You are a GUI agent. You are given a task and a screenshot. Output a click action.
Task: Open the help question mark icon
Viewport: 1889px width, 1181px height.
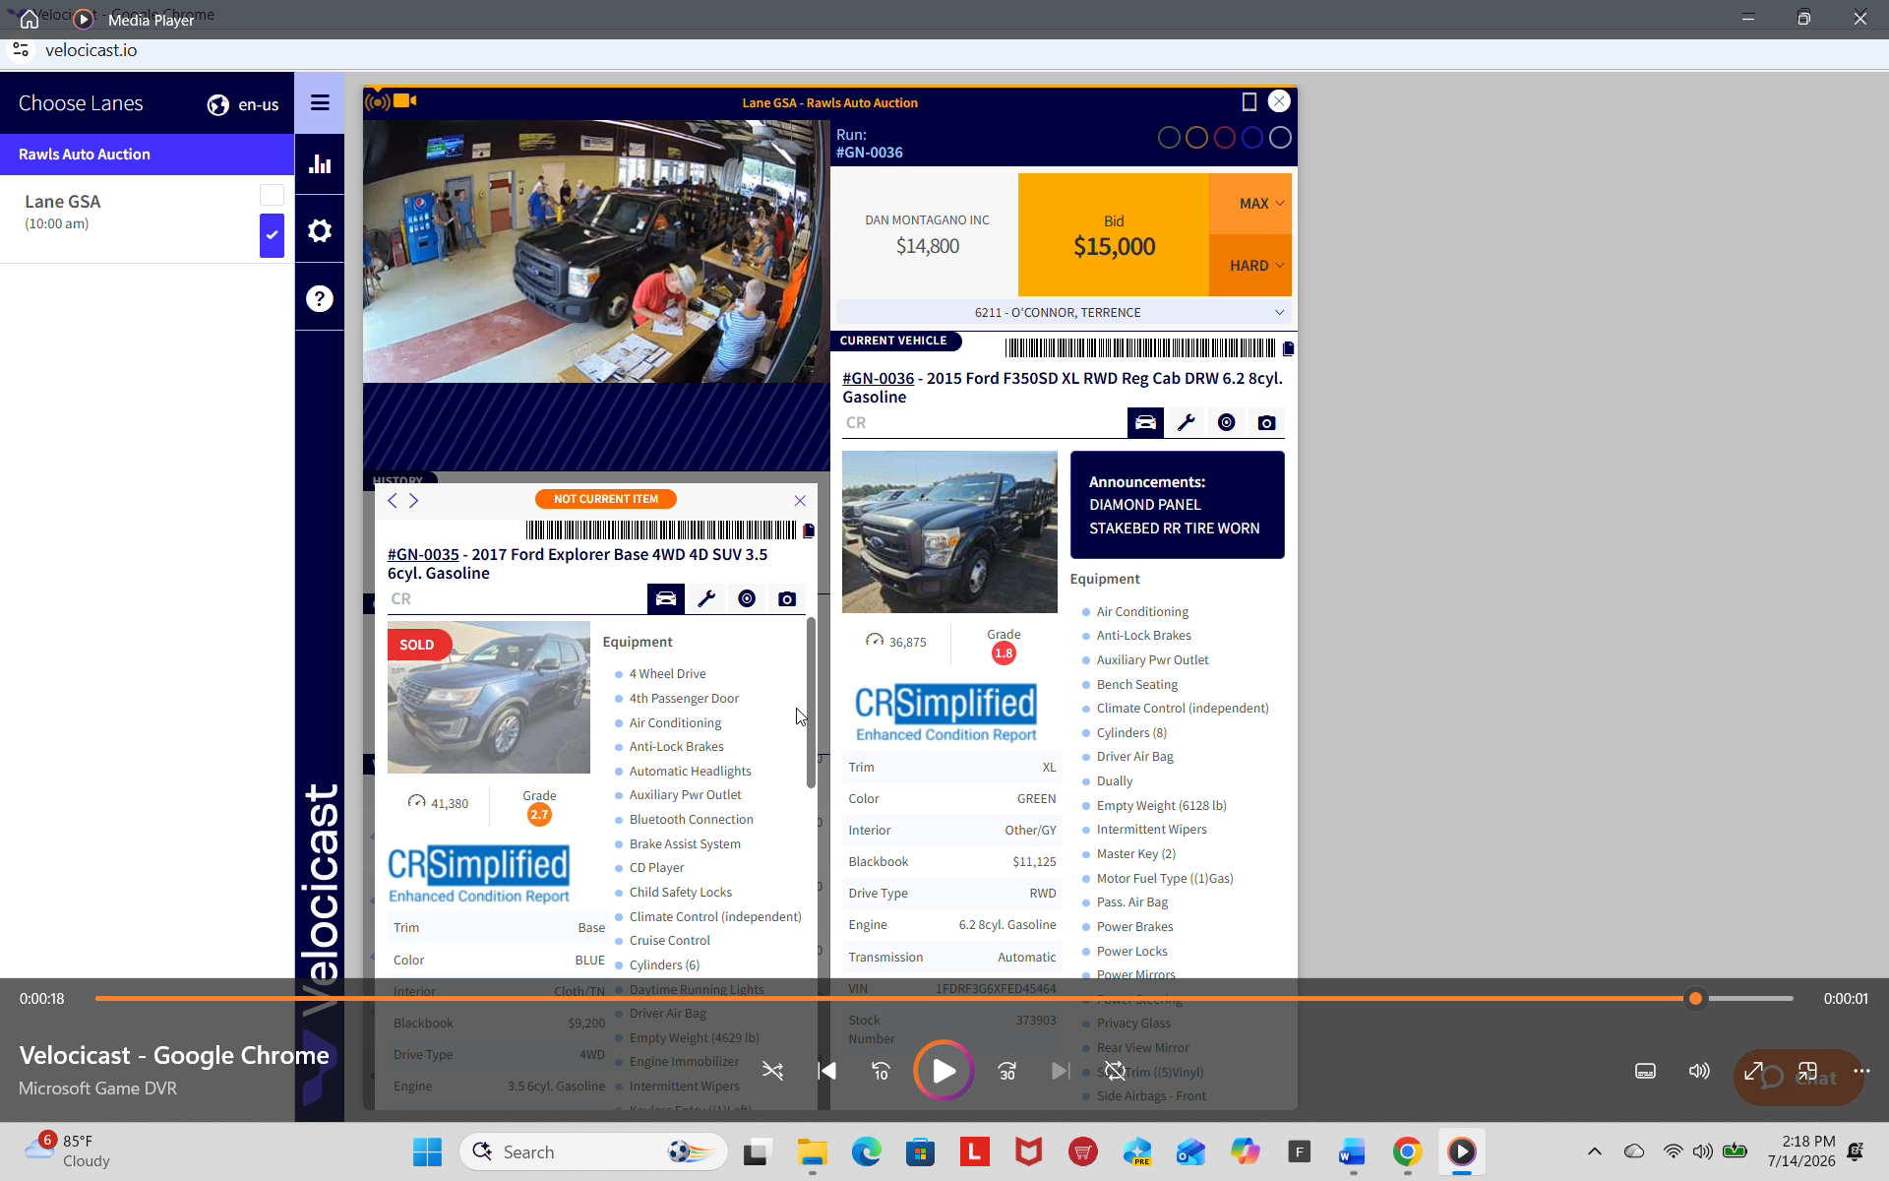click(320, 298)
